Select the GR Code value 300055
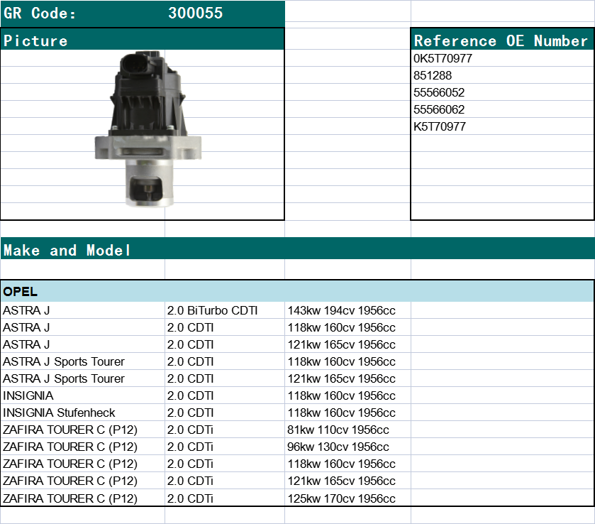The height and width of the screenshot is (524, 595). pos(196,13)
